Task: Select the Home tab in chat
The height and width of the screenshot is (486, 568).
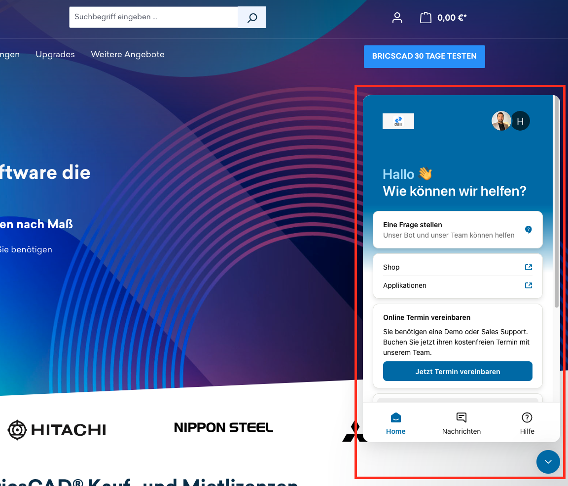Action: 395,423
